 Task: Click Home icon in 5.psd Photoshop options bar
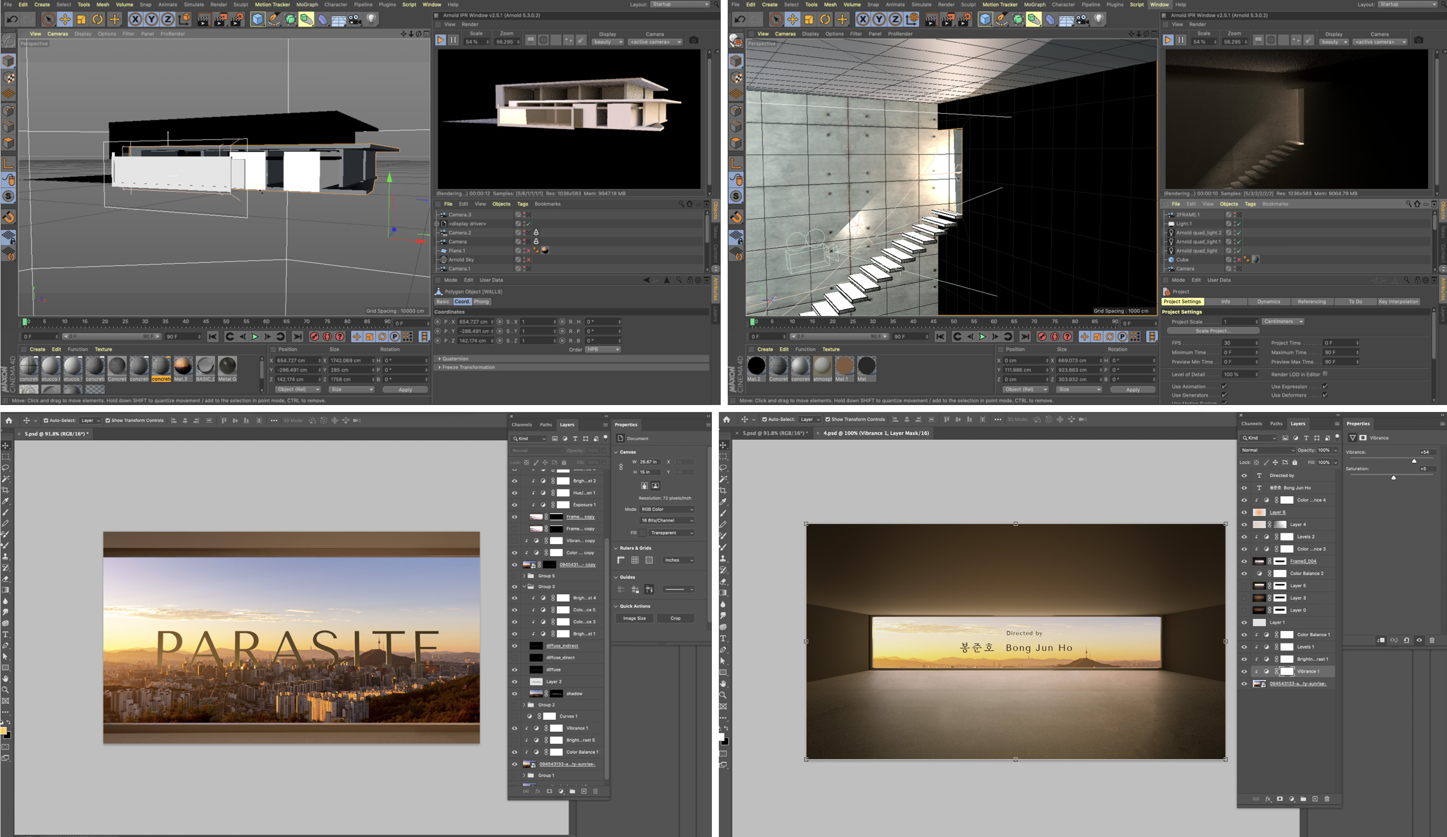(9, 420)
